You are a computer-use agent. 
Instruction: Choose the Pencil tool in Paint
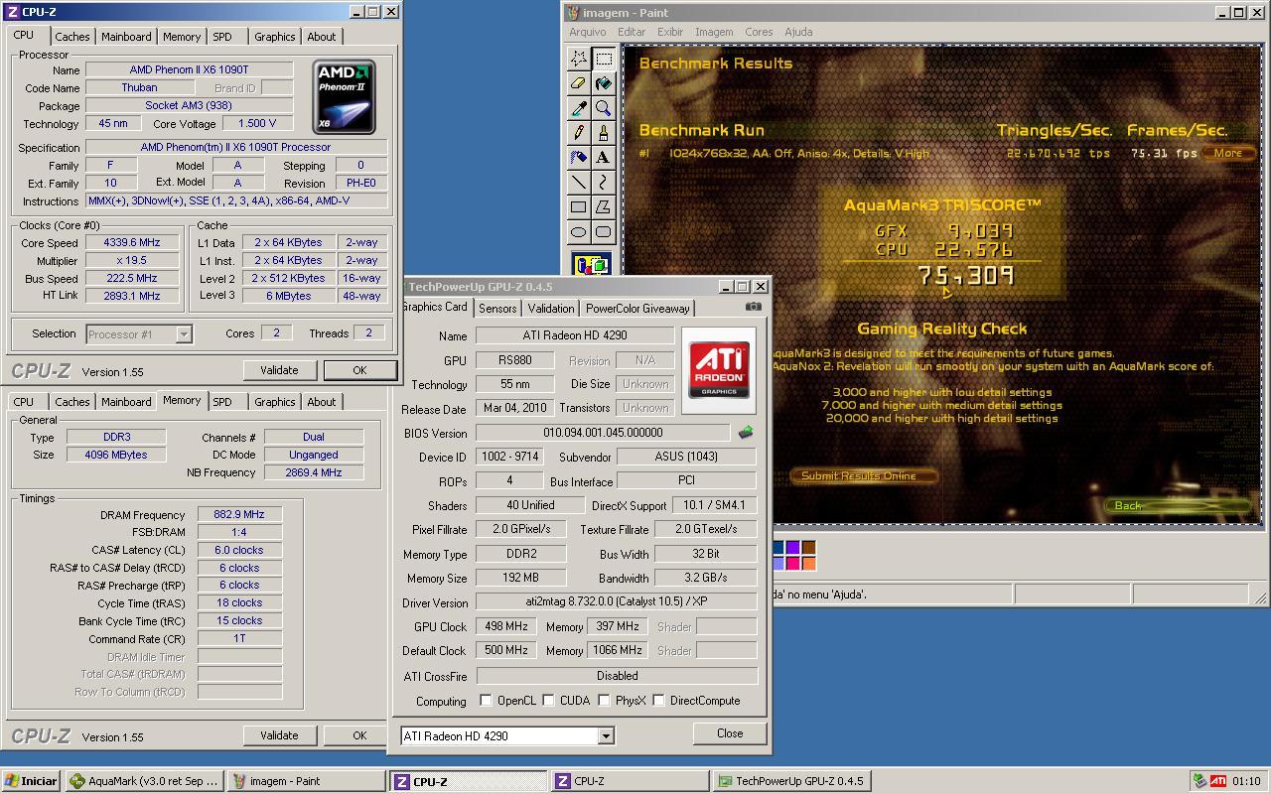[x=579, y=133]
